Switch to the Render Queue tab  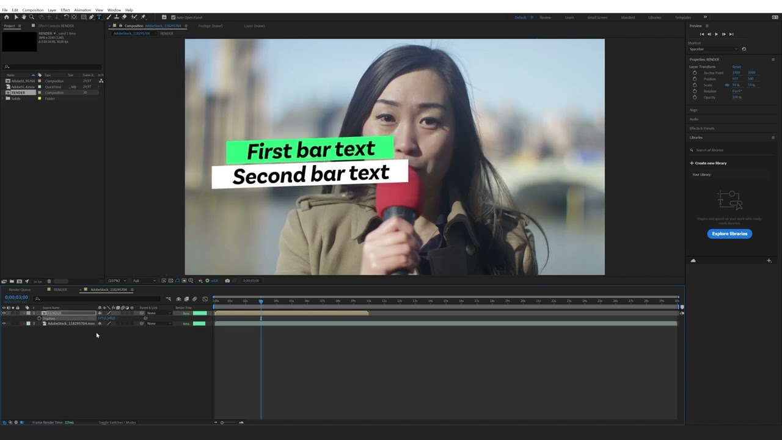(x=20, y=290)
